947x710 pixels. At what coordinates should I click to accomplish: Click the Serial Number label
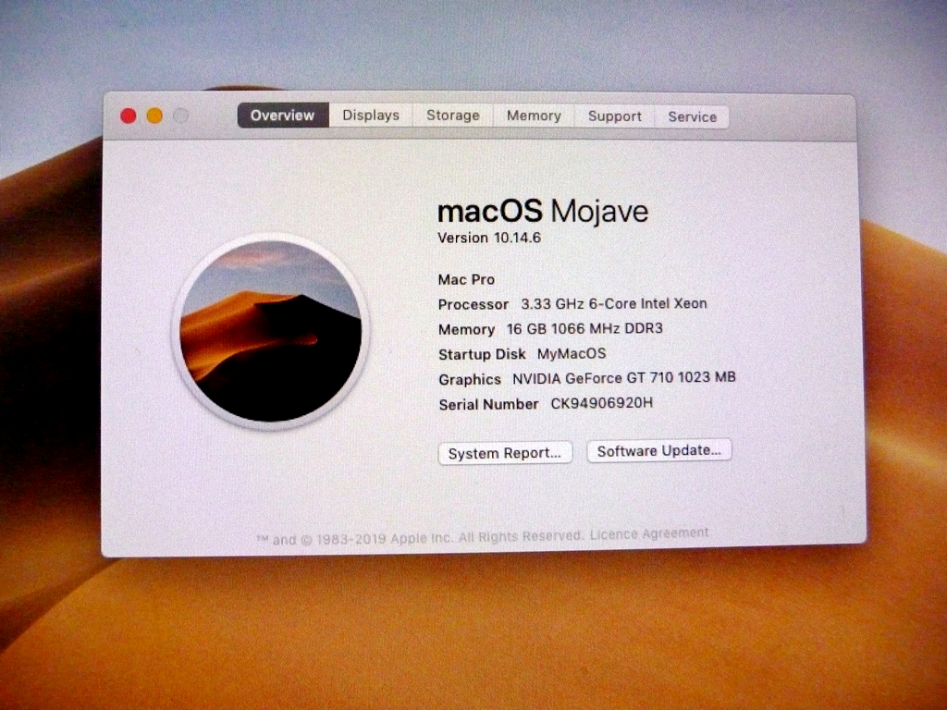pos(488,405)
